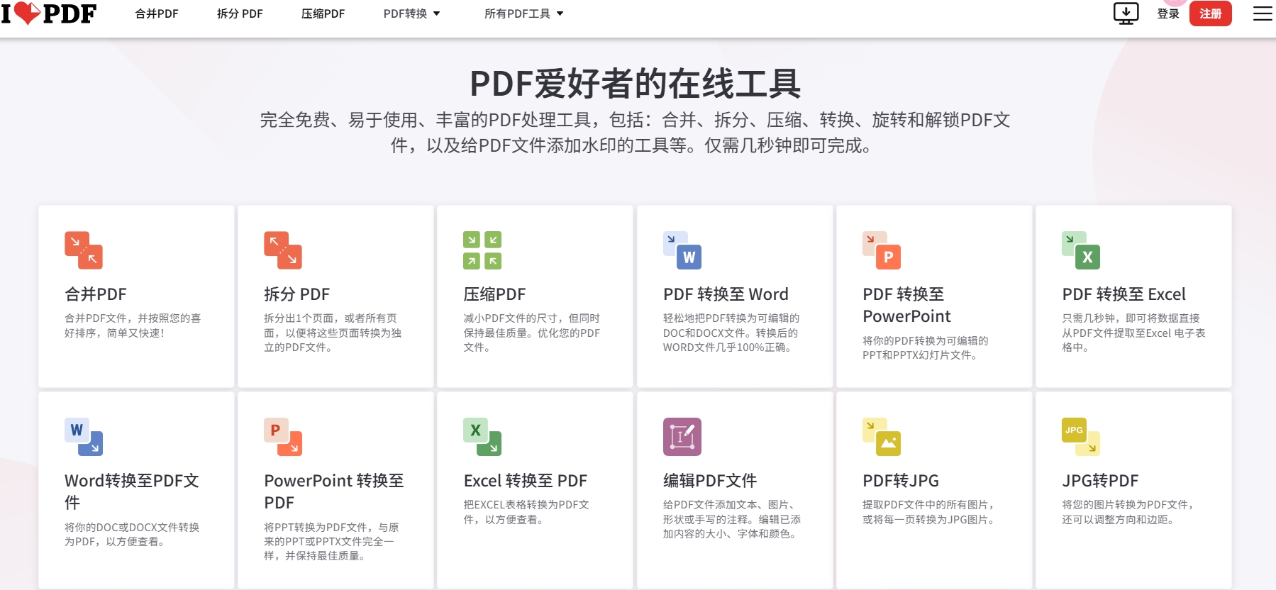The image size is (1276, 590).
Task: Click the iLovePDF logo
Action: (48, 13)
